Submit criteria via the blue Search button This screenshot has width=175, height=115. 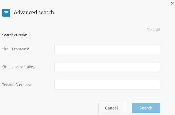point(146,108)
